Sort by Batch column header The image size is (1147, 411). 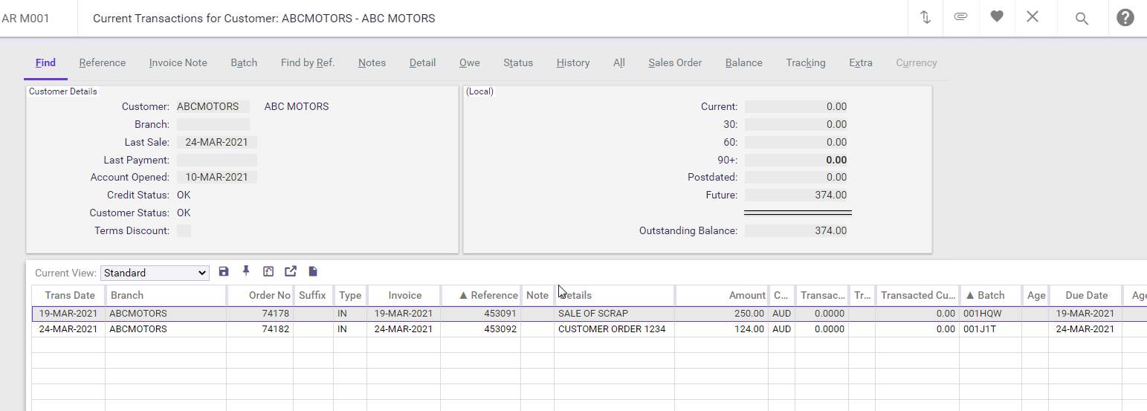tap(991, 295)
